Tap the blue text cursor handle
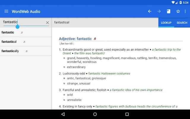 (18, 26)
